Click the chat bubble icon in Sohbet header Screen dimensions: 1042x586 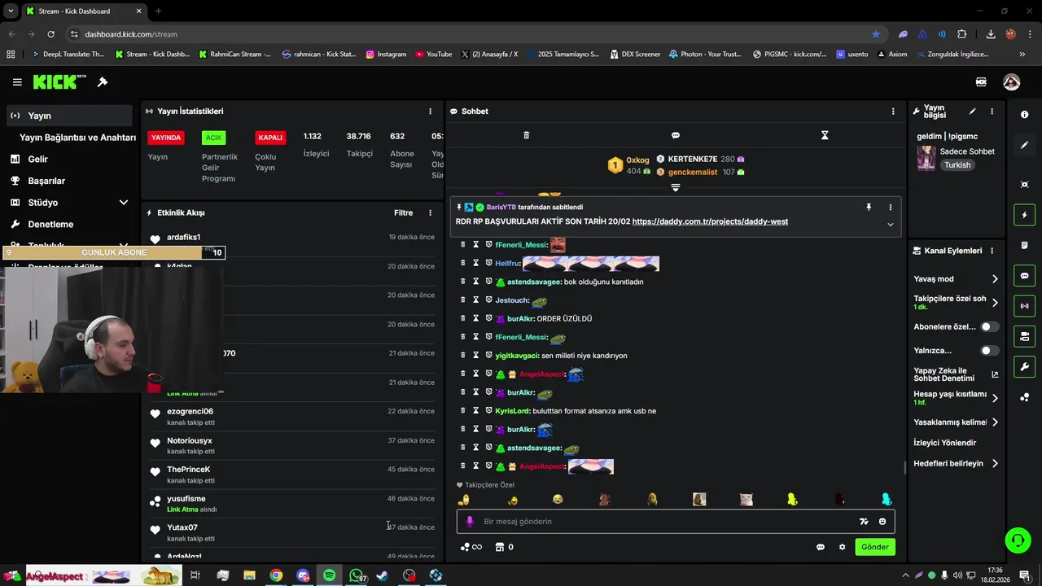675,135
